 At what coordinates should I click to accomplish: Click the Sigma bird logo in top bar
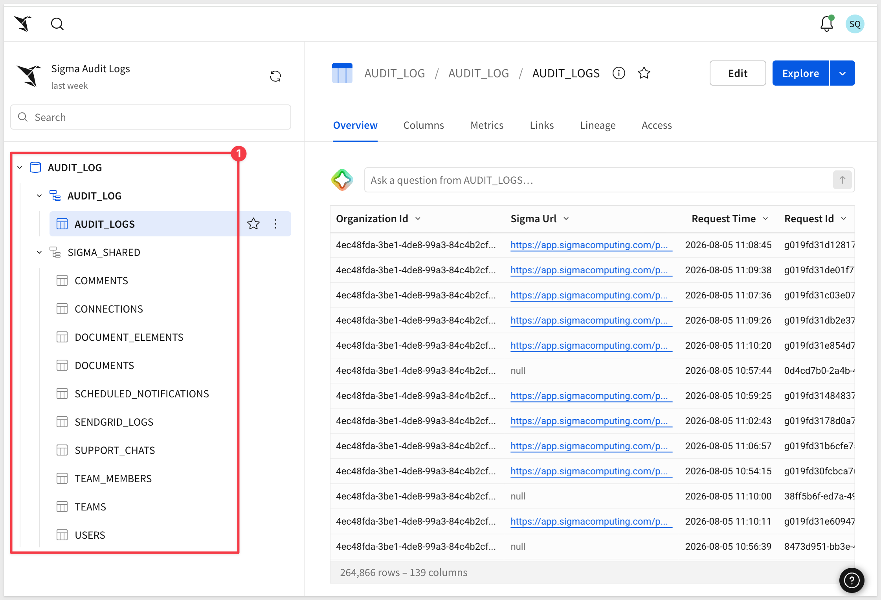point(23,24)
